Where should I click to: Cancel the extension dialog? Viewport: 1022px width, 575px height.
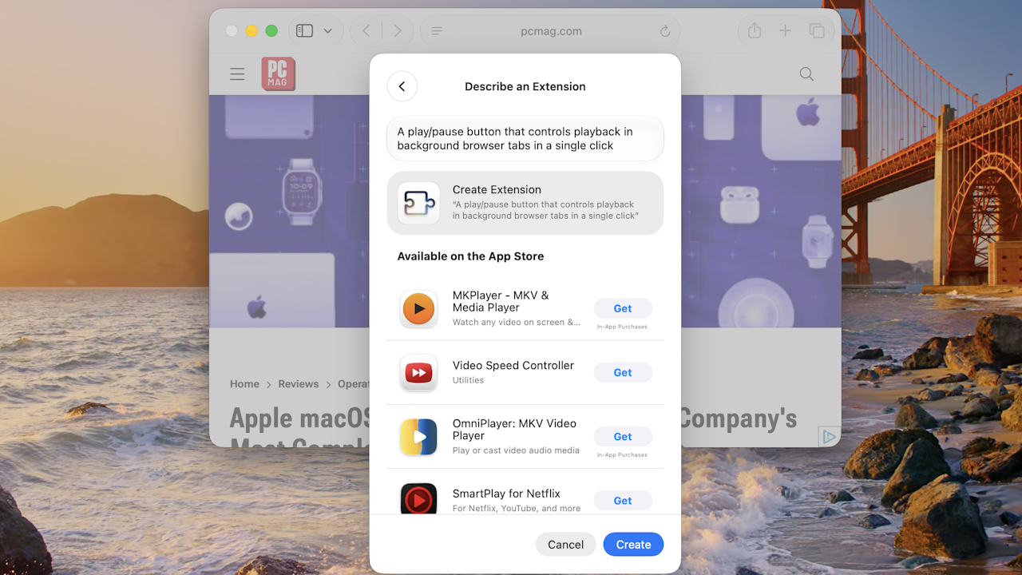[566, 545]
